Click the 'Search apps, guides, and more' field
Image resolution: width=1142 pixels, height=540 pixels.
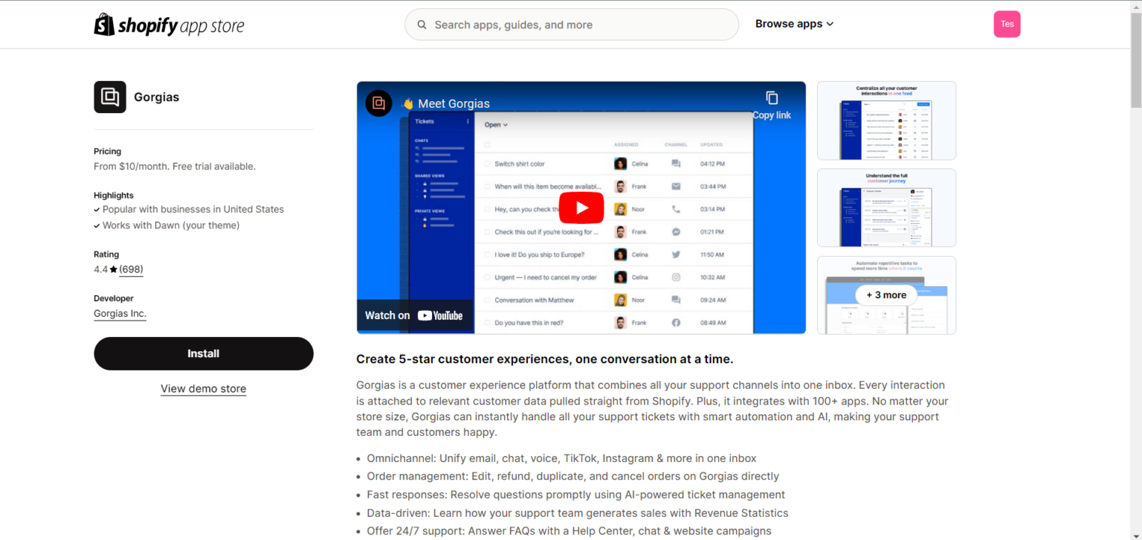pyautogui.click(x=571, y=25)
